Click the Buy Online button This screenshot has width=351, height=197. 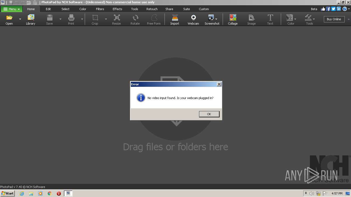click(334, 19)
